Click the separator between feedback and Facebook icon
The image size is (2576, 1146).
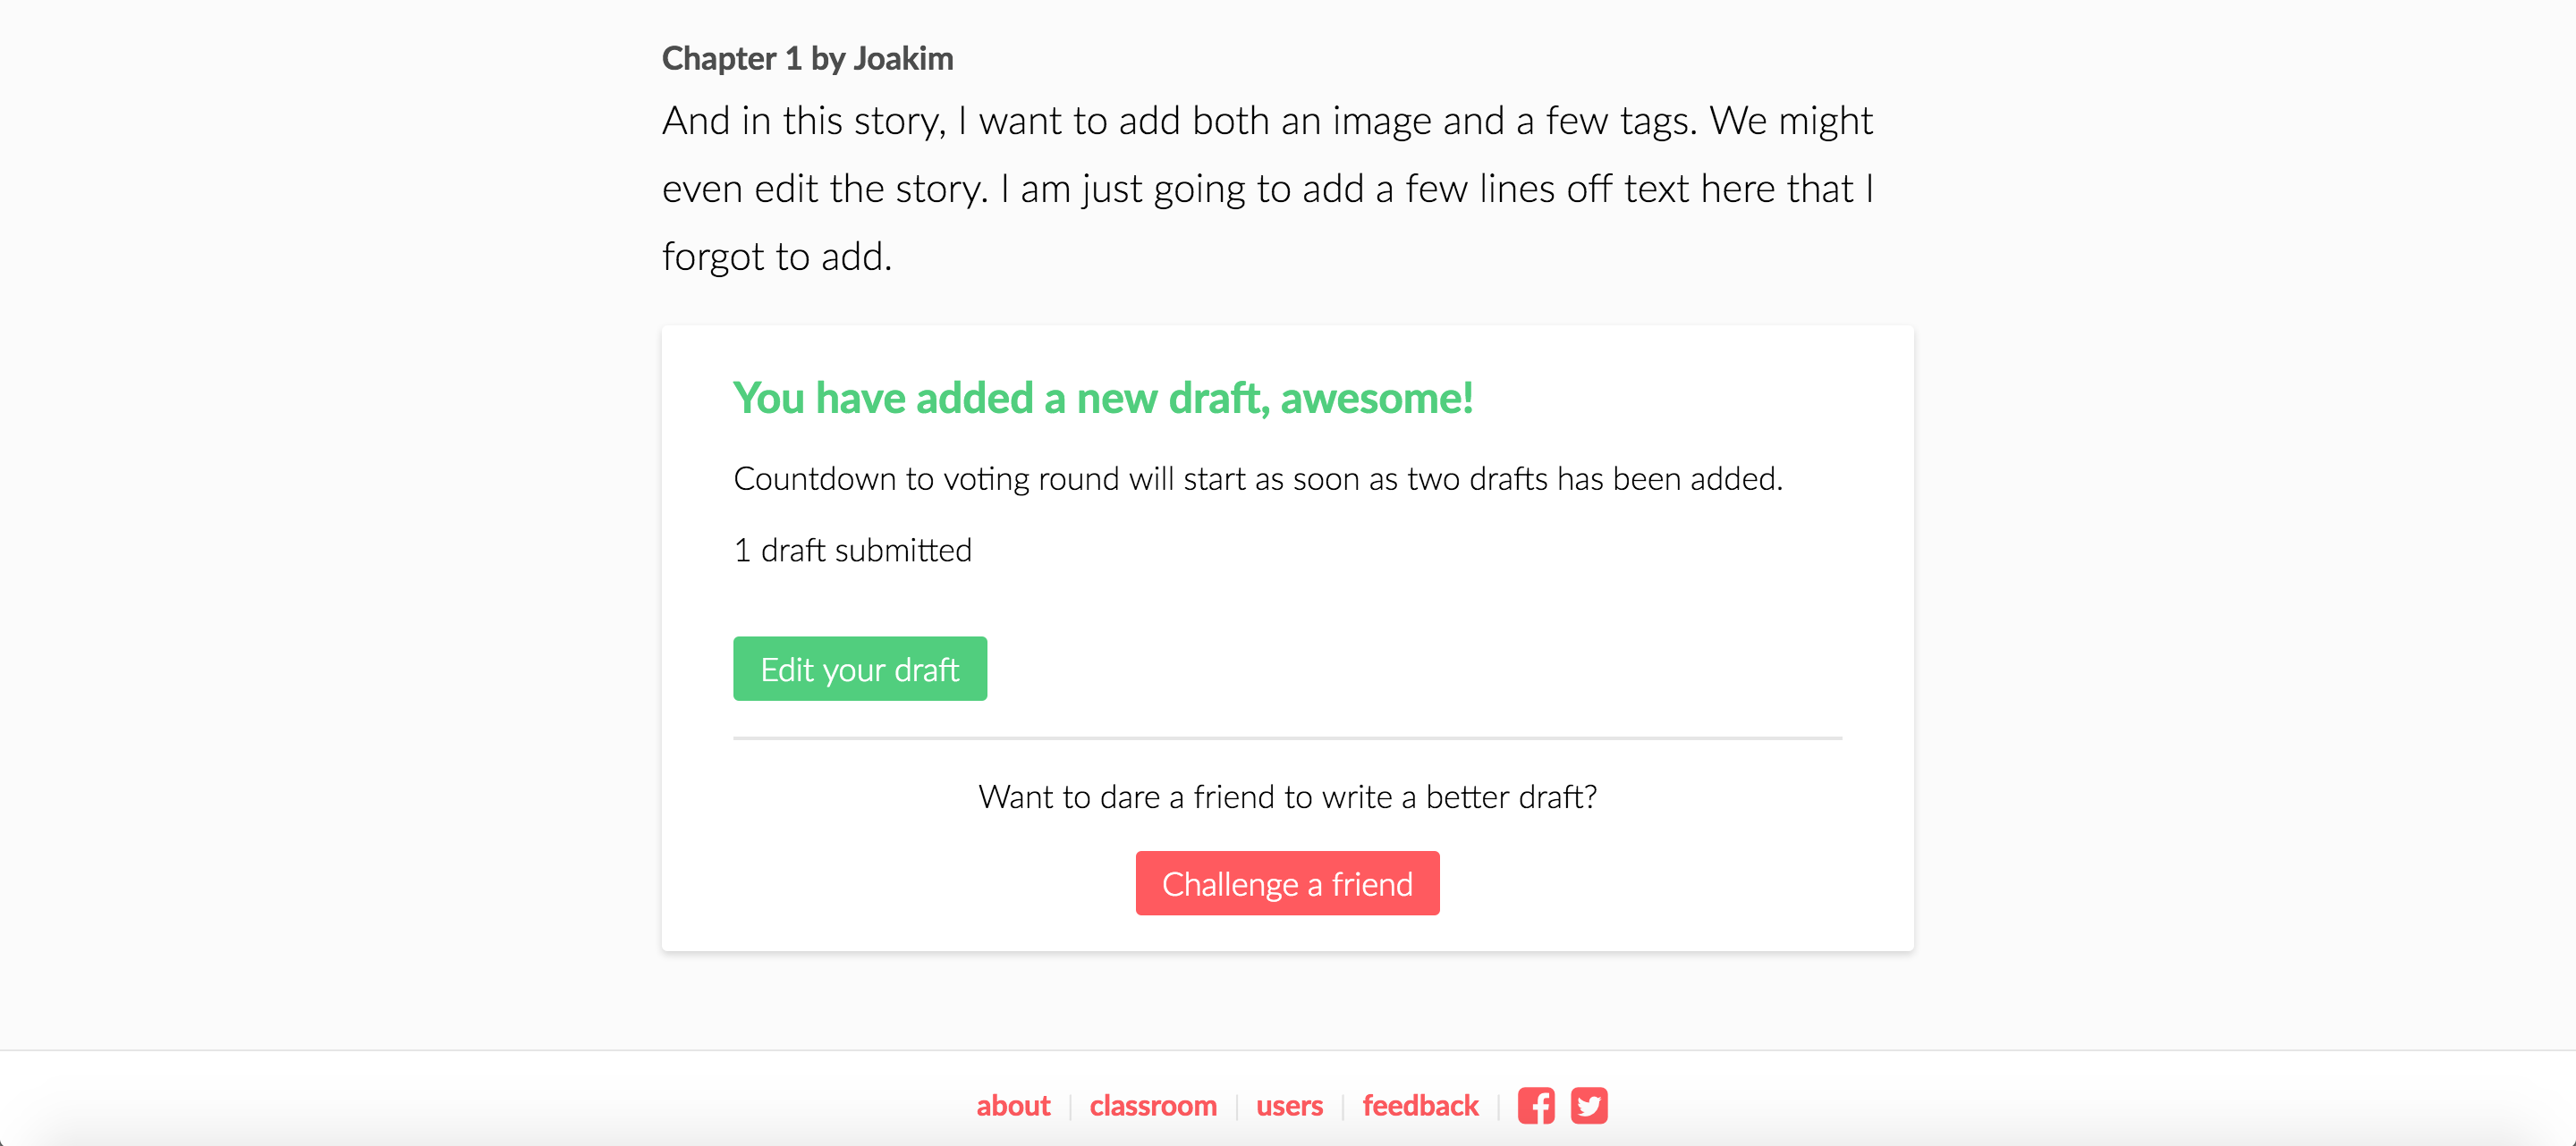1498,1106
